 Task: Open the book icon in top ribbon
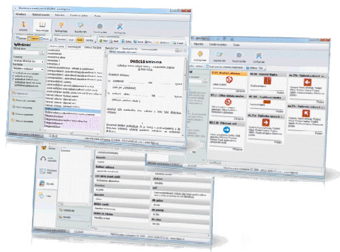[42, 24]
